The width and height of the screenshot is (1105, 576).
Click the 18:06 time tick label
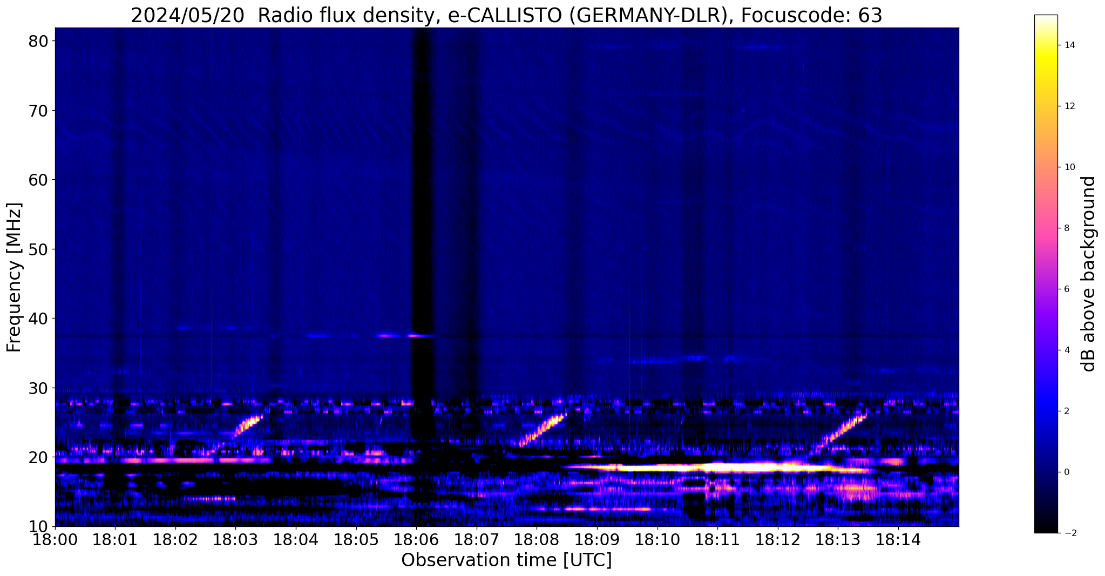pos(416,539)
